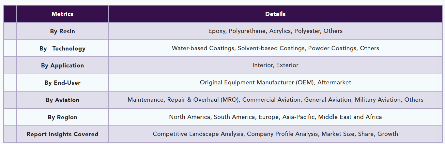Click the By End-User cell

point(62,83)
